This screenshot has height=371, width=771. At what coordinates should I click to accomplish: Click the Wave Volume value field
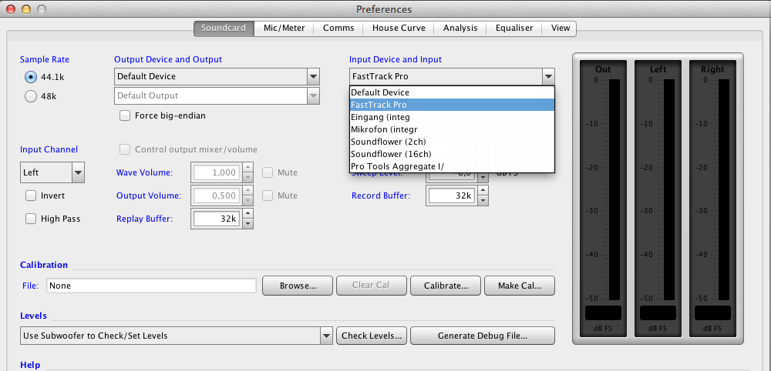pos(217,172)
